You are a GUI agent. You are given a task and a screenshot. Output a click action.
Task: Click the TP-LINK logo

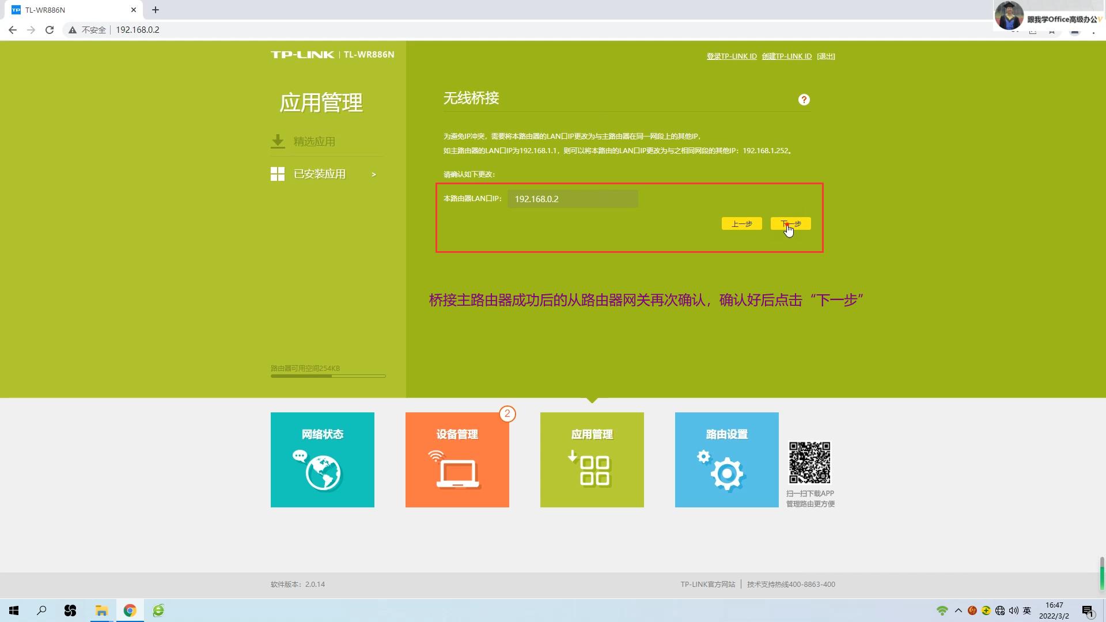point(302,54)
